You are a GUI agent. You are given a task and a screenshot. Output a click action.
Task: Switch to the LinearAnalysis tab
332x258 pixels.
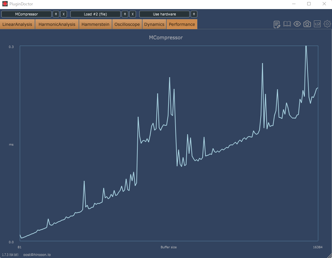tap(17, 24)
